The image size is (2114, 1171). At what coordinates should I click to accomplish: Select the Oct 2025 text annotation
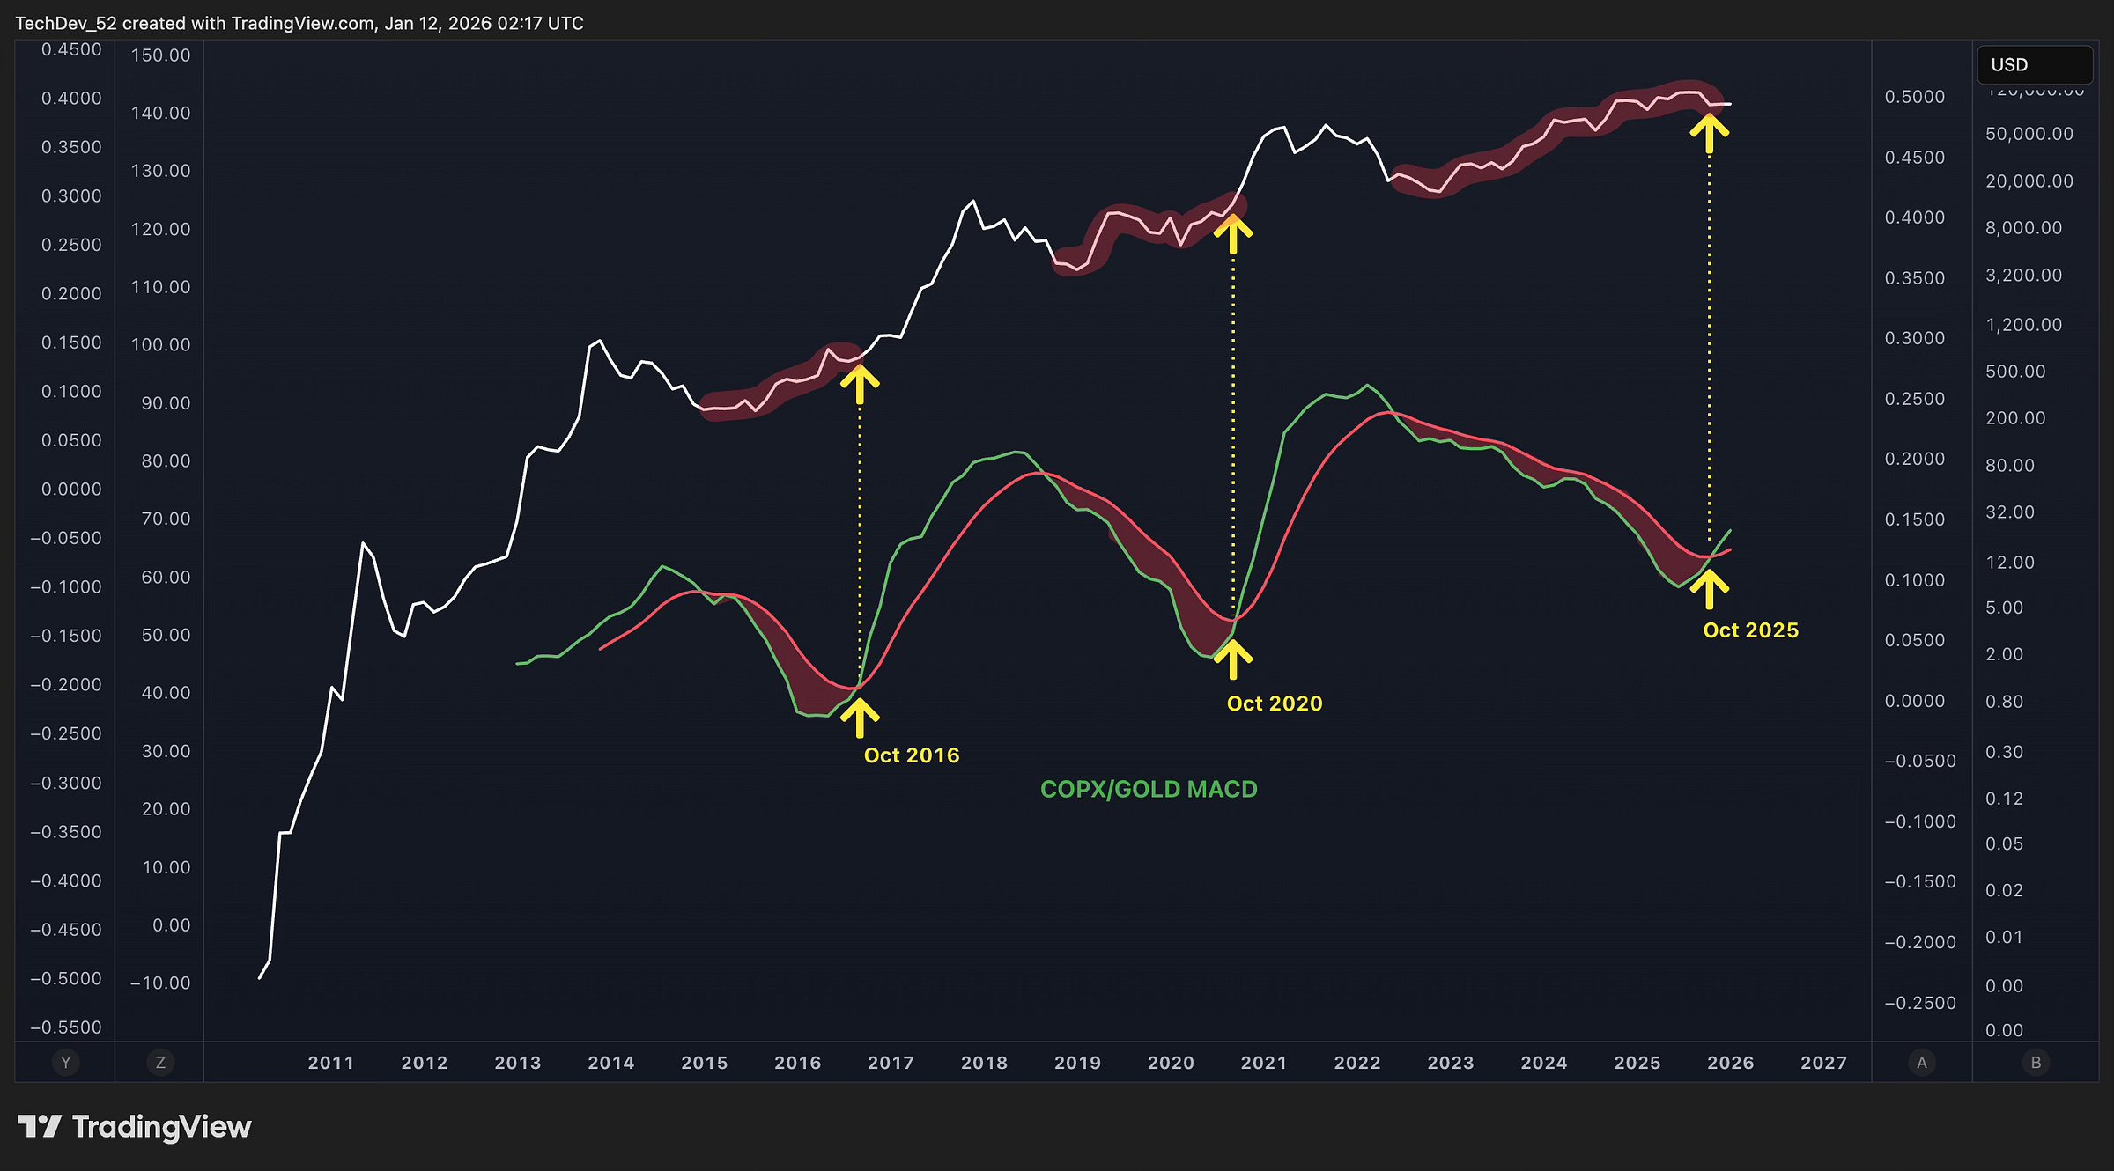[x=1750, y=630]
